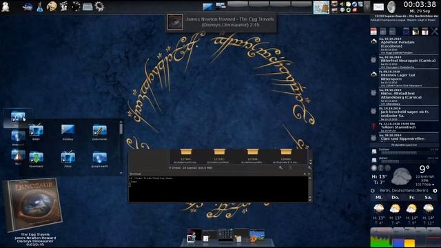
Task: Open the folder 127531 in file manager
Action: 219,156
